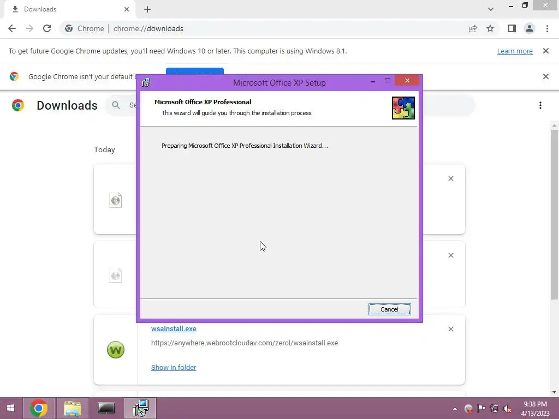This screenshot has width=559, height=419.
Task: Show wsainstall.exe in folder
Action: pyautogui.click(x=174, y=367)
